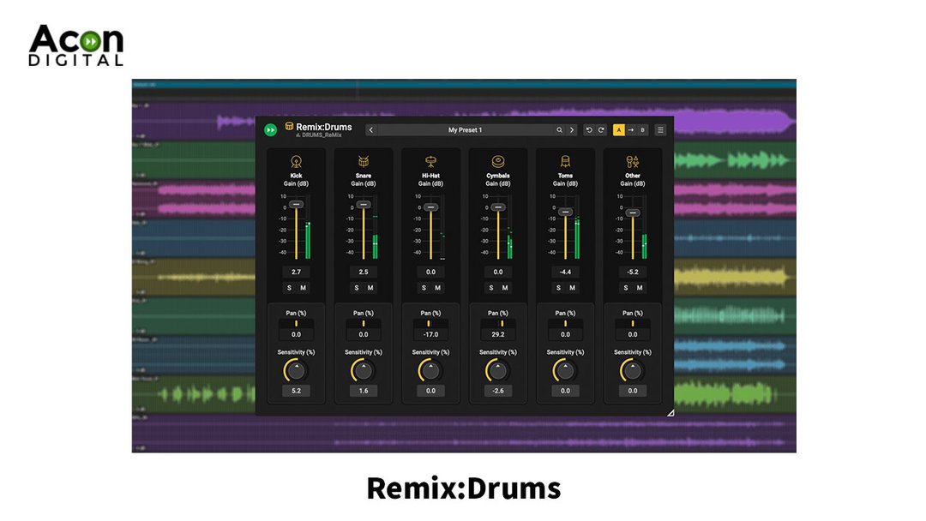Click the green Acon Digital logo button
This screenshot has height=521, width=926.
point(271,130)
